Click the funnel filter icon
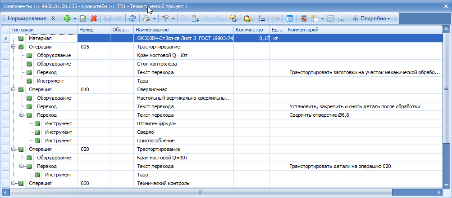 coord(165,18)
